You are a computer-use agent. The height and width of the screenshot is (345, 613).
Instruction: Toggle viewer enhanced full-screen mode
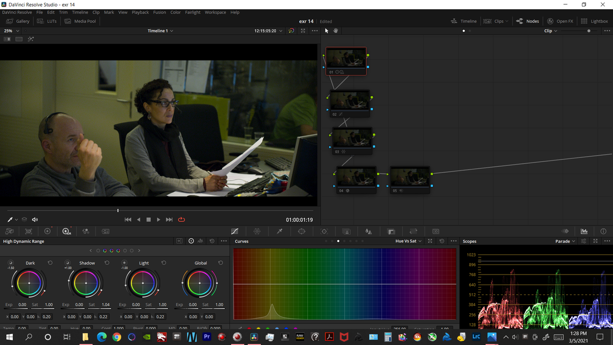[x=303, y=31]
